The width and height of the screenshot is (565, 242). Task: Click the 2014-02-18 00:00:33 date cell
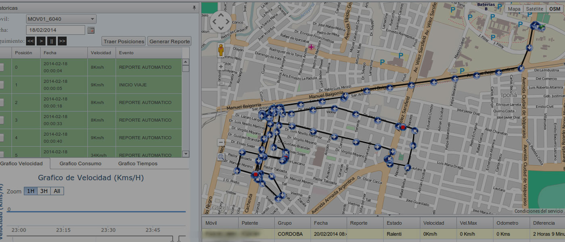pyautogui.click(x=64, y=120)
